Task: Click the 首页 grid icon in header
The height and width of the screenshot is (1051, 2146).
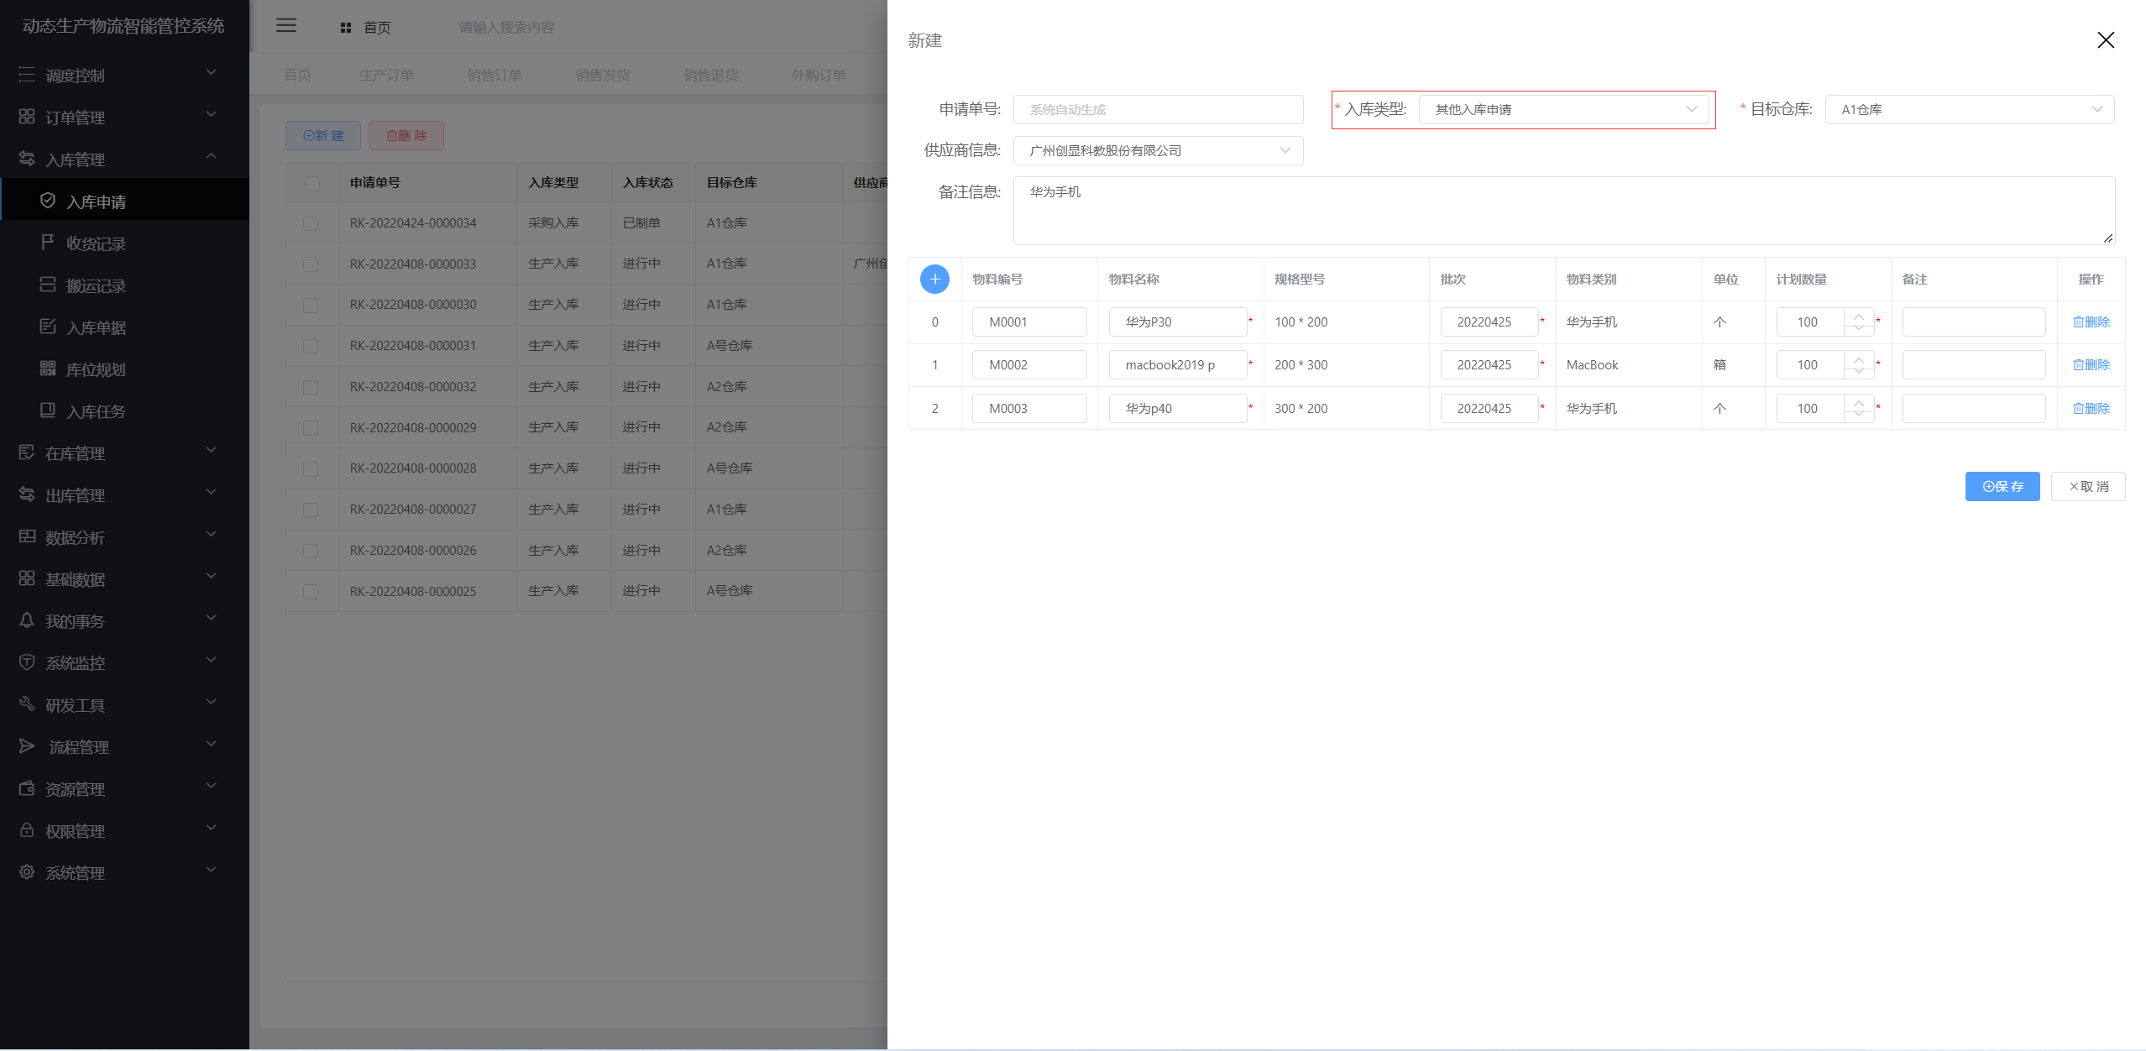Action: (x=346, y=28)
